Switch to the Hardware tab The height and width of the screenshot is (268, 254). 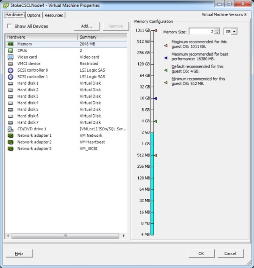coord(14,15)
